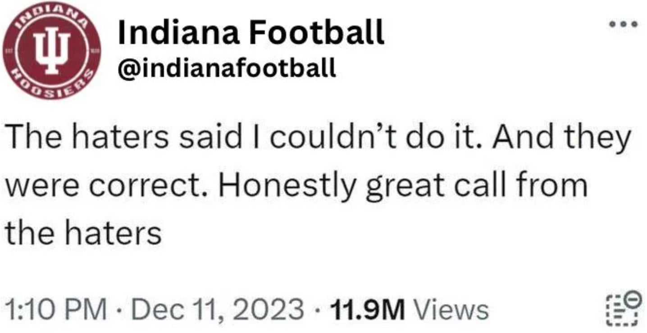
Task: Click the curved INDIANA lettering in the logo
Action: tap(53, 17)
